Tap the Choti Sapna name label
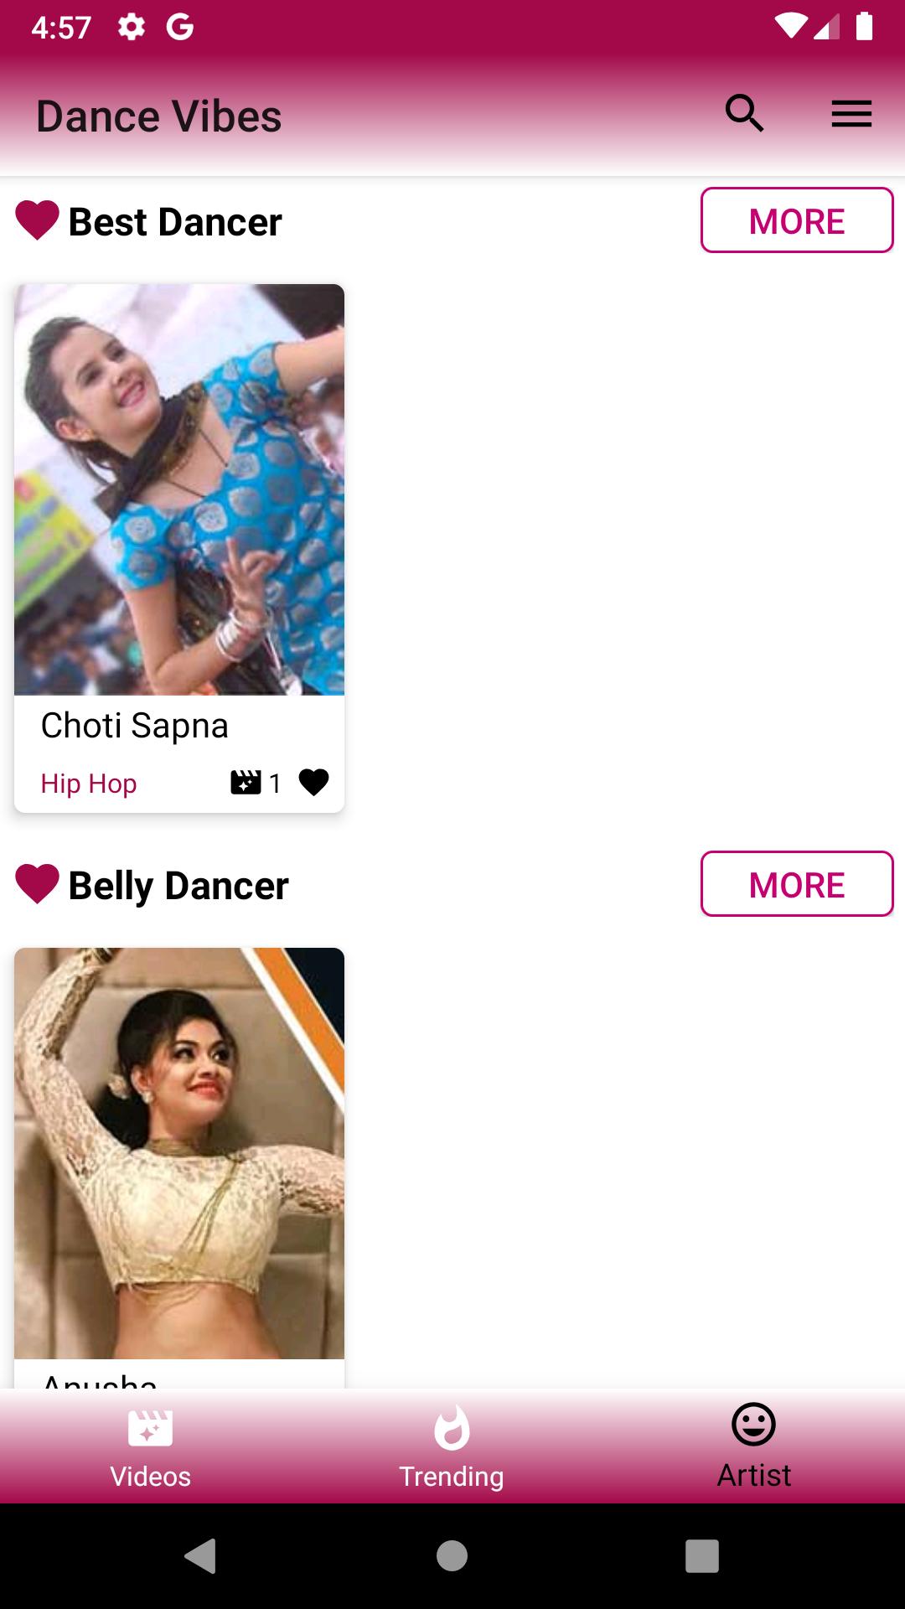905x1609 pixels. pos(134,726)
